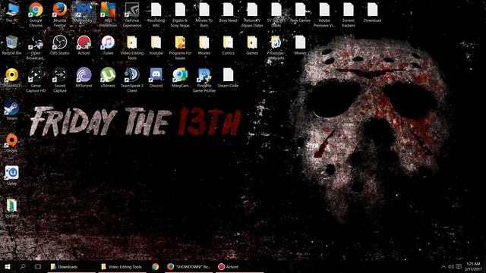This screenshot has width=486, height=273.
Task: Launch GeForce Experience shortcut
Action: (x=132, y=15)
